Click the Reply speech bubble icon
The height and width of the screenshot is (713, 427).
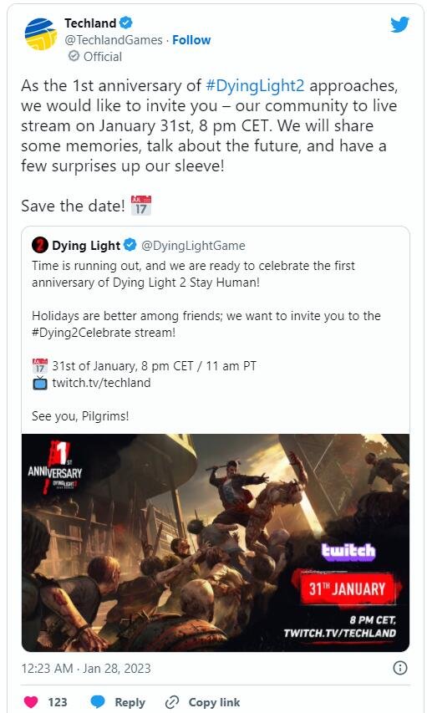[98, 701]
